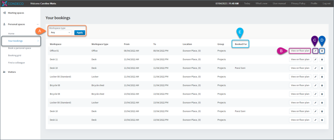Click the Personal spaces person icon
This screenshot has width=334, height=140.
tap(4, 24)
